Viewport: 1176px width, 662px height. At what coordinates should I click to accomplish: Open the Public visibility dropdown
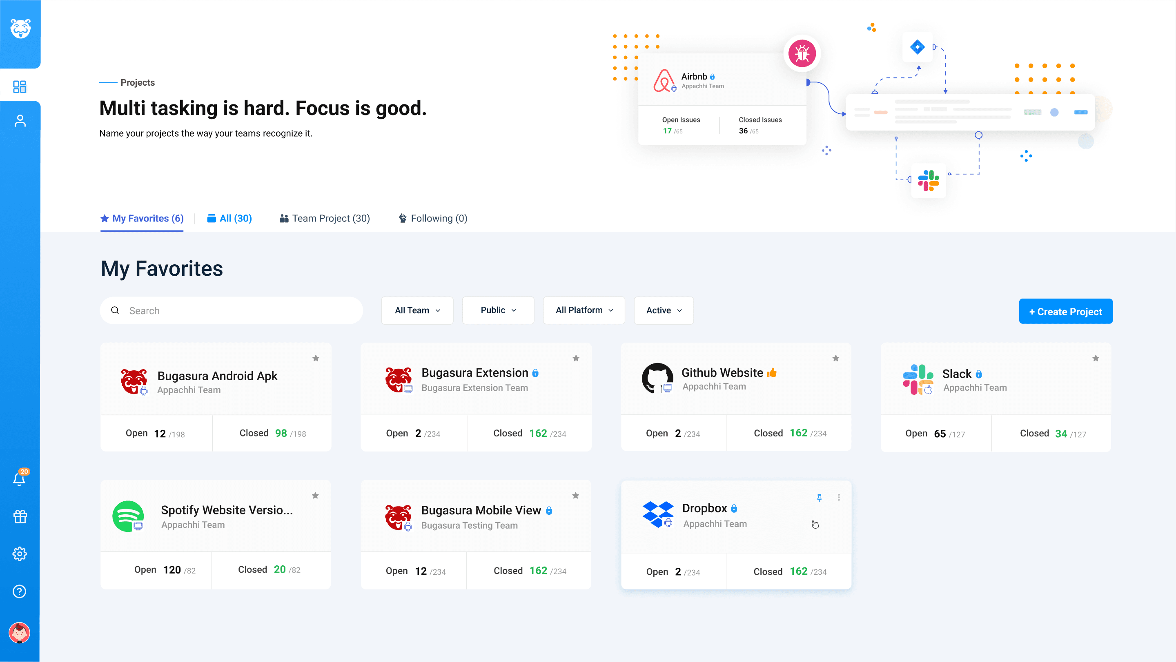(498, 310)
